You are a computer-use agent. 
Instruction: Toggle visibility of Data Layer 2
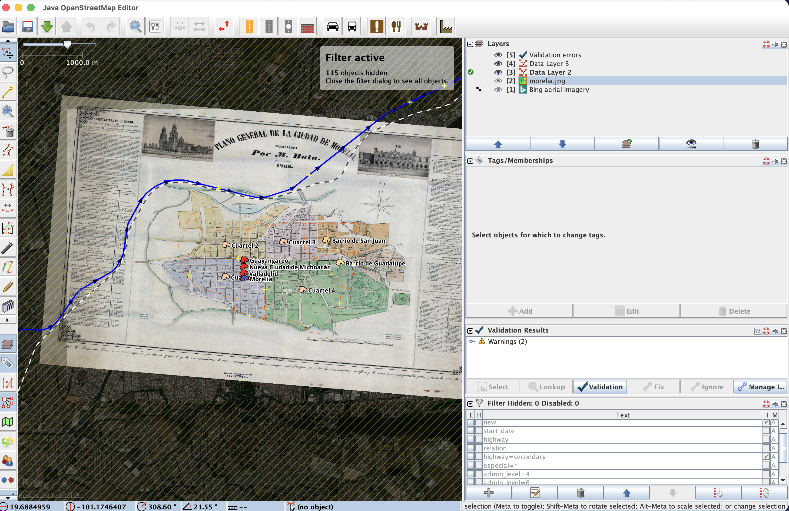[x=498, y=72]
